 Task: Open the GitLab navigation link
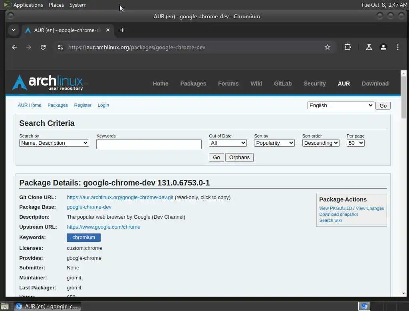[283, 84]
